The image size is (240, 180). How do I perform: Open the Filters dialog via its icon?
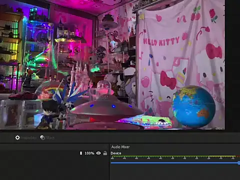(x=42, y=137)
